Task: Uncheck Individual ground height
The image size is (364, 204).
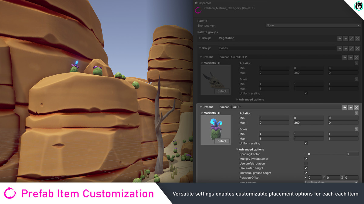Action: [x=306, y=173]
